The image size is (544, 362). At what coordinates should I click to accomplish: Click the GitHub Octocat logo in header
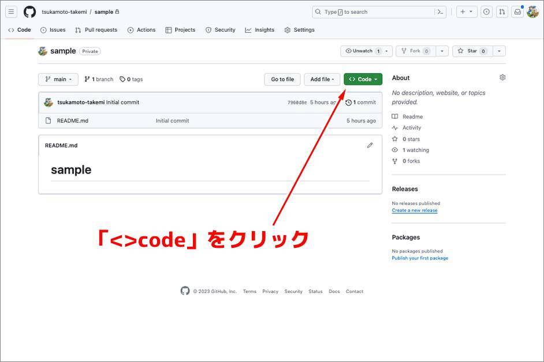[x=29, y=12]
